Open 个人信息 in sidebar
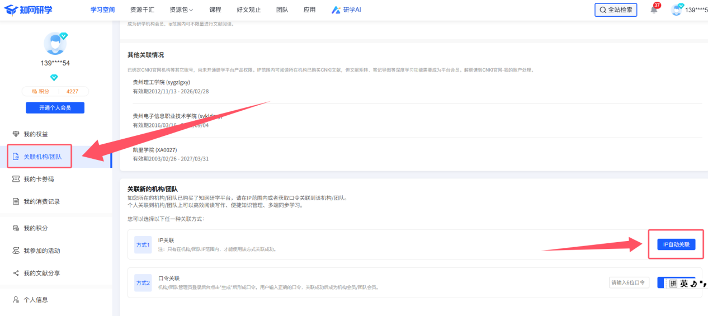The width and height of the screenshot is (708, 316). [35, 300]
